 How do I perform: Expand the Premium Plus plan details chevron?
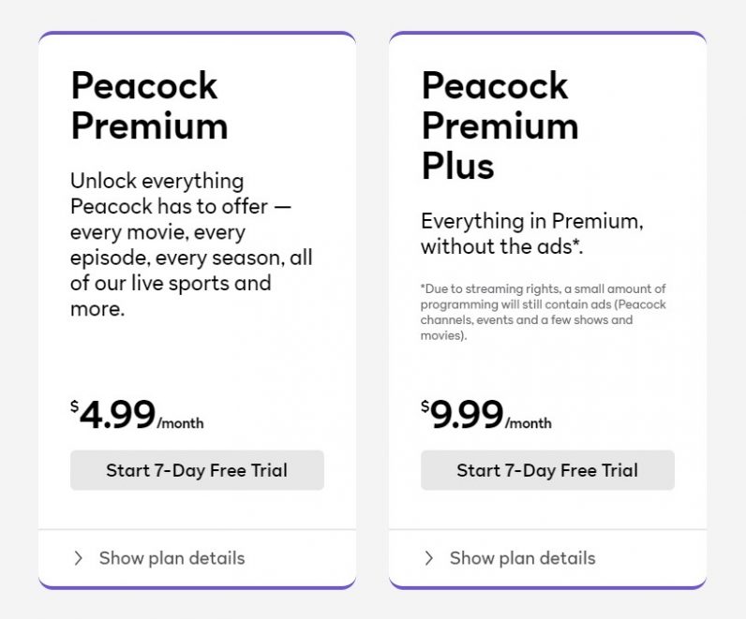click(429, 558)
